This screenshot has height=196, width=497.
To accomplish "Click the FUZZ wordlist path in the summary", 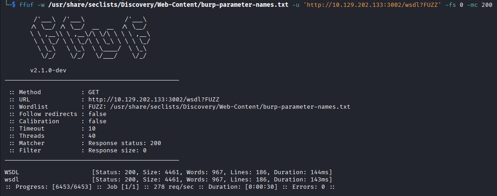I will pos(219,107).
